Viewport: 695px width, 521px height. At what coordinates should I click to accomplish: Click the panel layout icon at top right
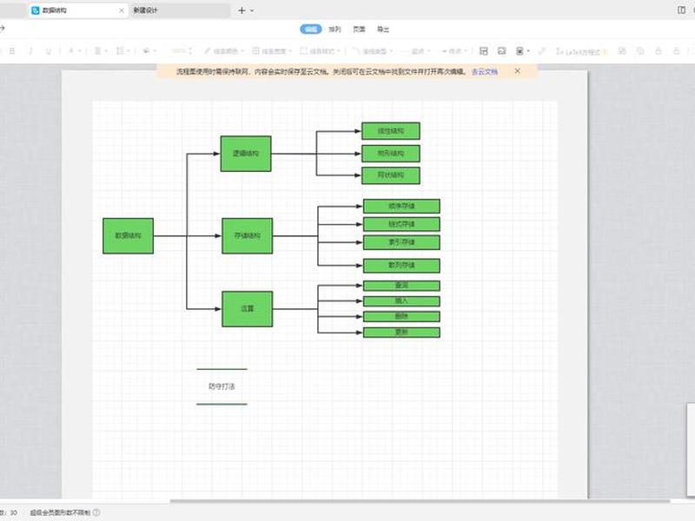coord(682,10)
